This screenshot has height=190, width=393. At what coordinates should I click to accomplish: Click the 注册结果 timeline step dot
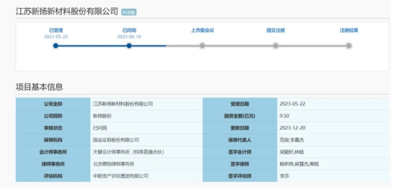pyautogui.click(x=349, y=46)
